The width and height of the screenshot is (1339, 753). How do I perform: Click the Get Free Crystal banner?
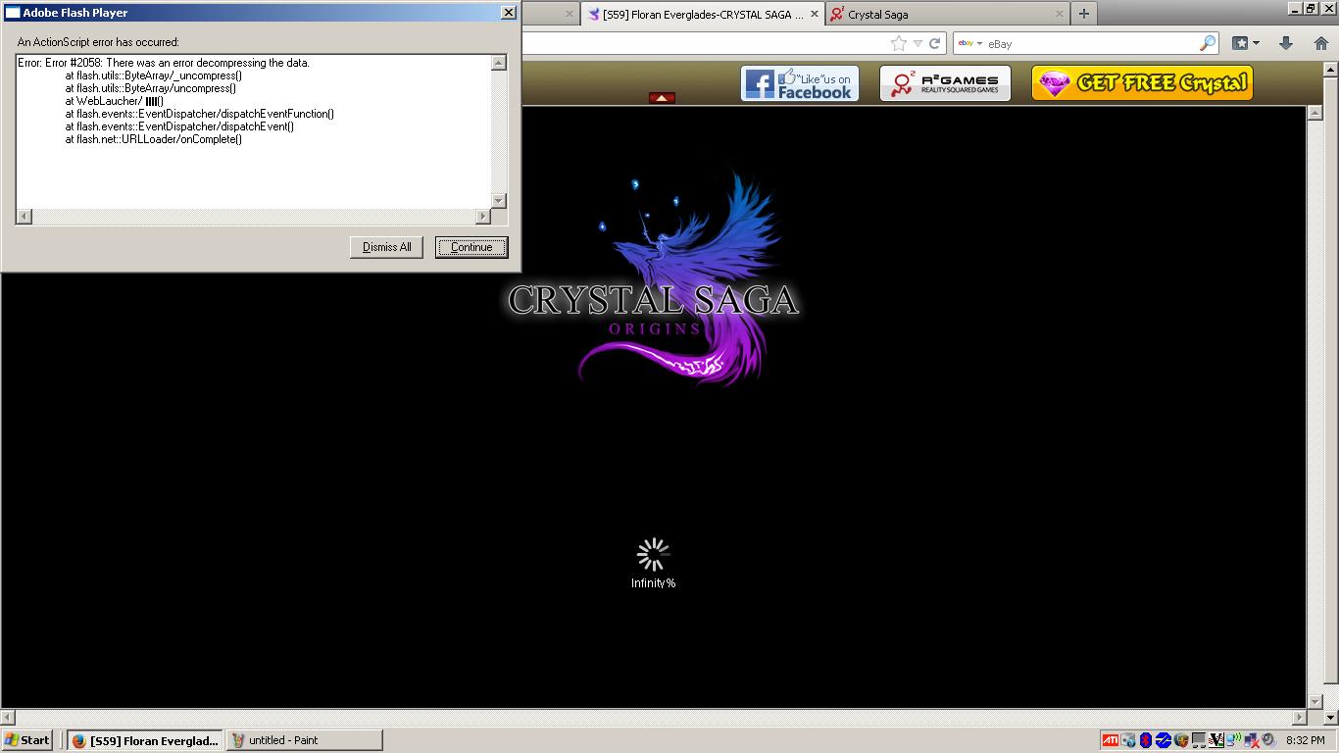point(1142,84)
